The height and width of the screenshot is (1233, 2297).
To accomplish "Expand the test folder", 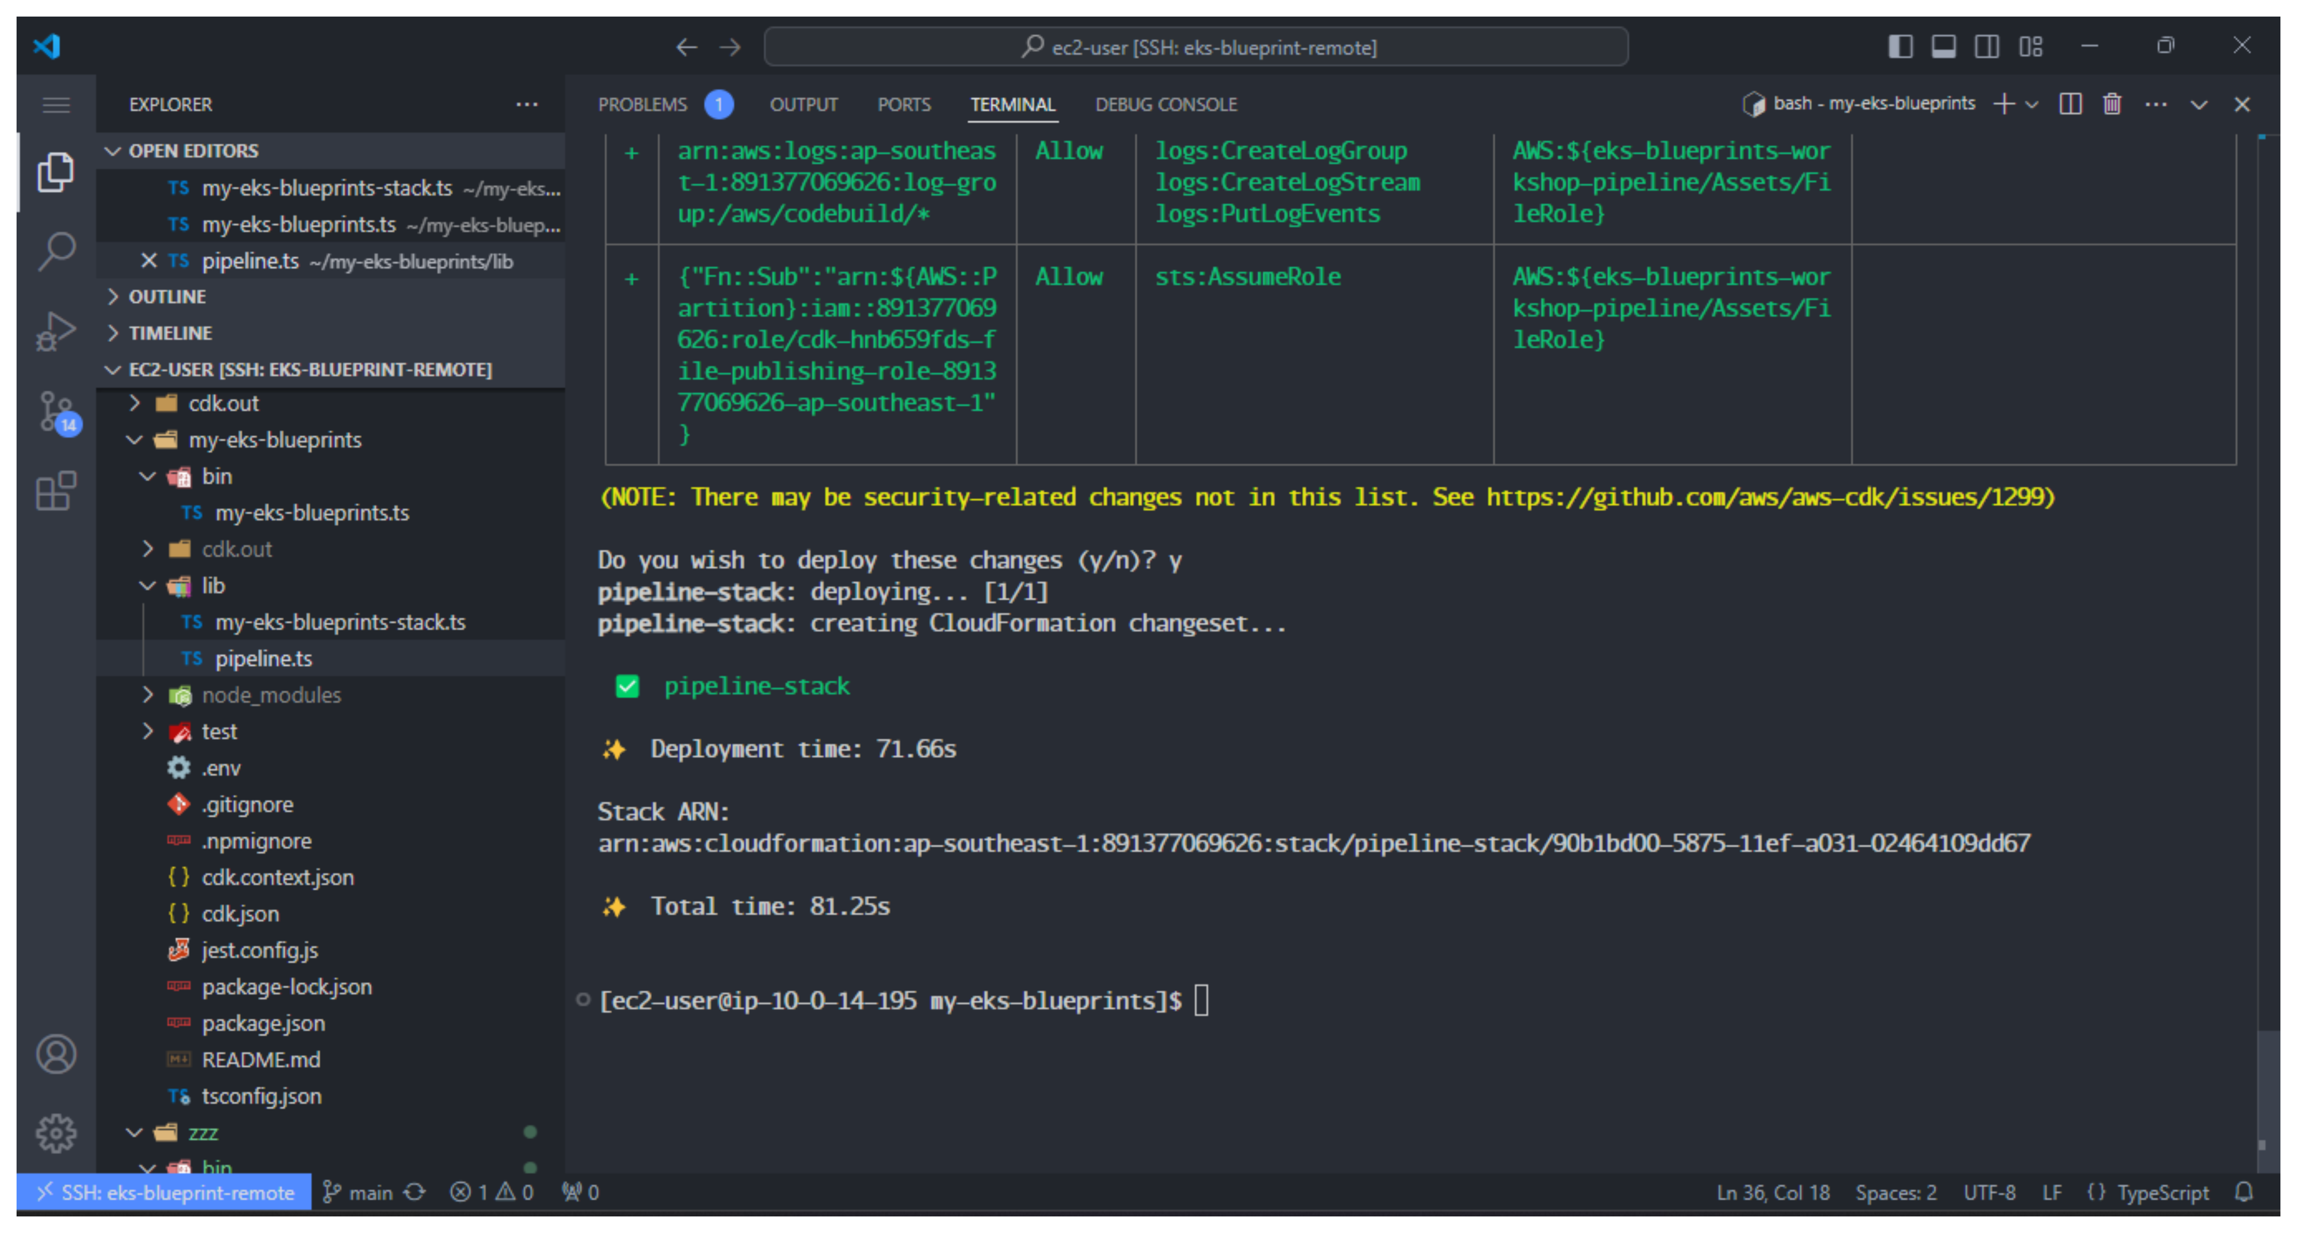I will 330,731.
